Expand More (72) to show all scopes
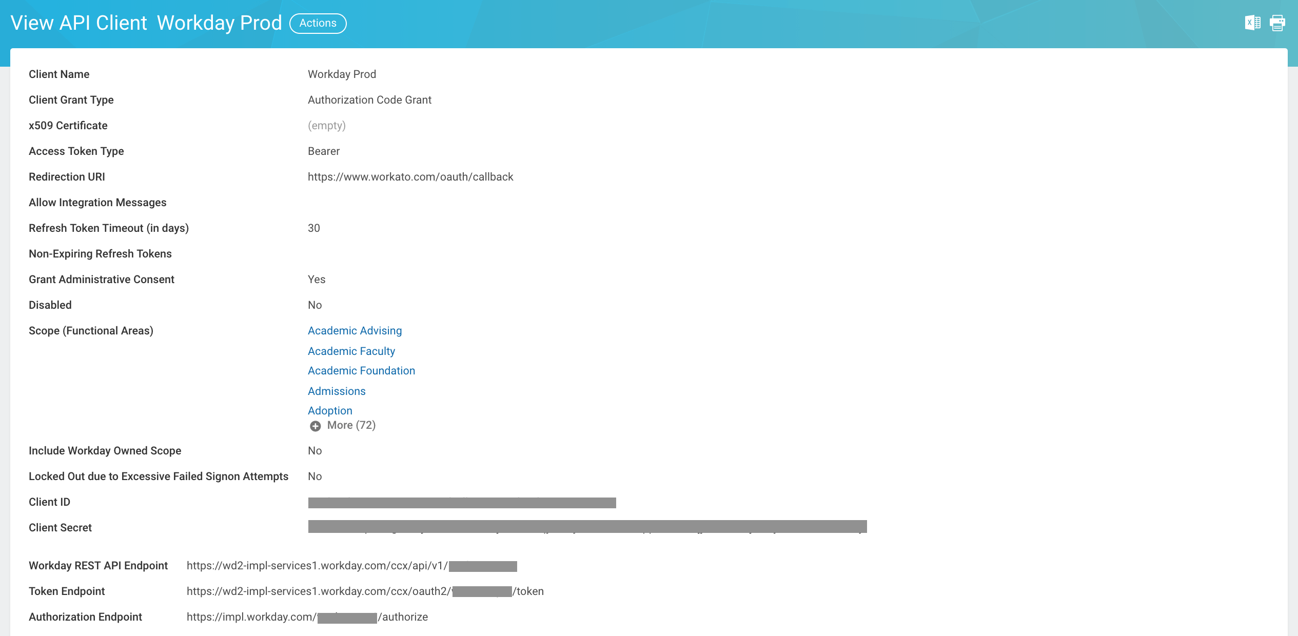The width and height of the screenshot is (1298, 636). (351, 425)
